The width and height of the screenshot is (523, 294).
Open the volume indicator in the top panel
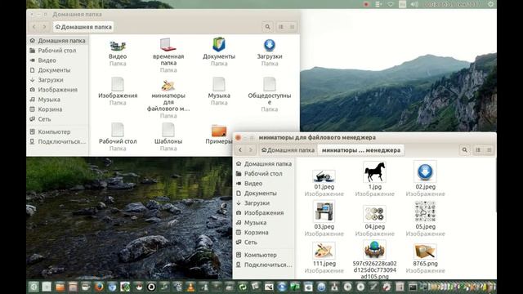coord(414,4)
